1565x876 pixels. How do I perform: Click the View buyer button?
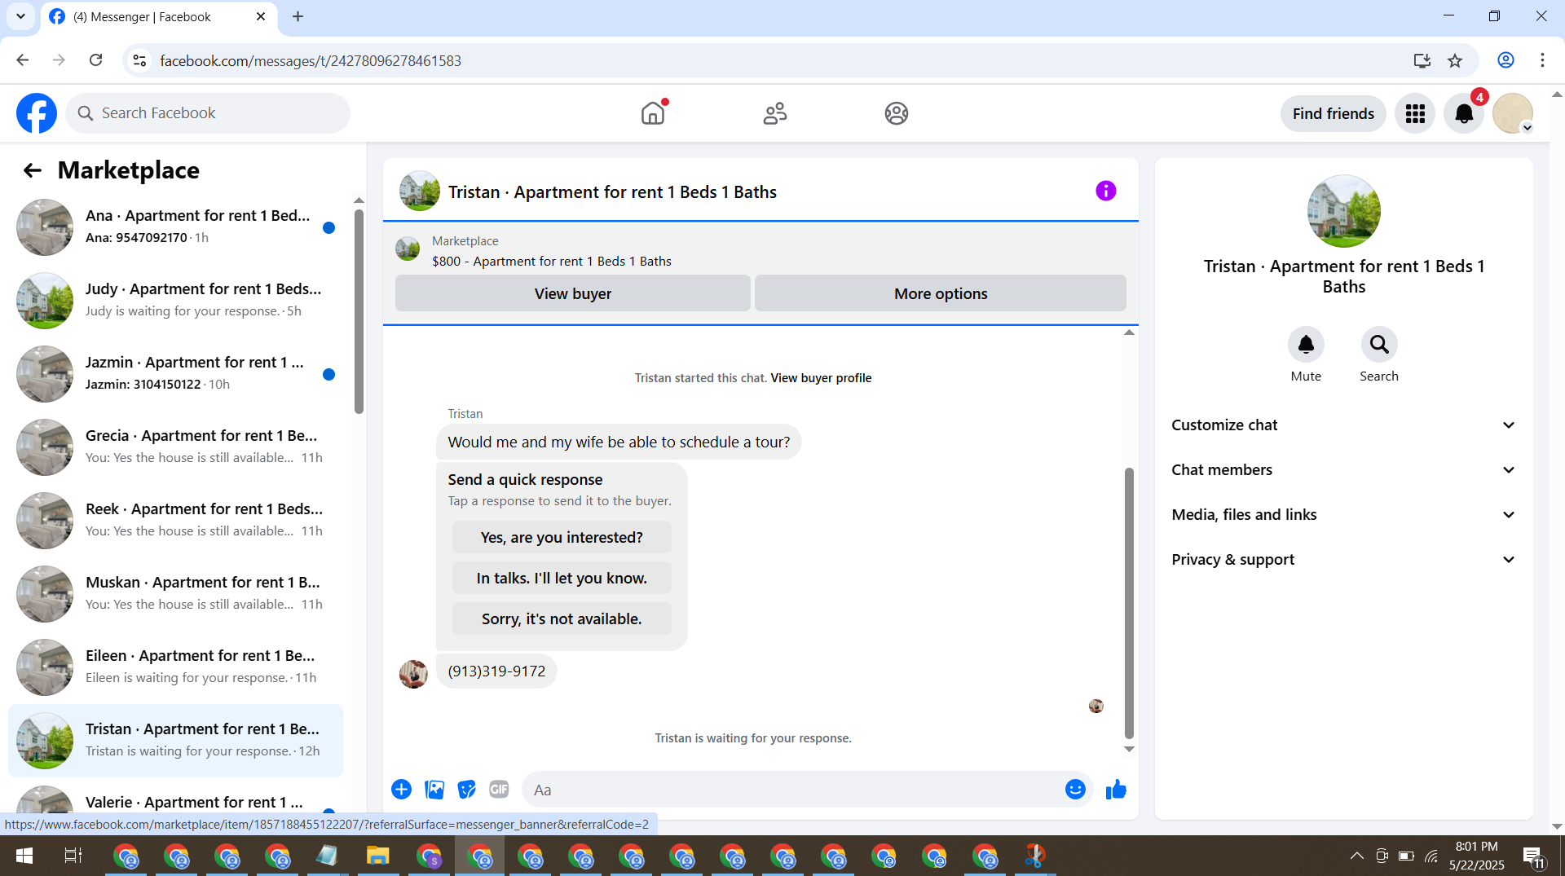click(573, 293)
